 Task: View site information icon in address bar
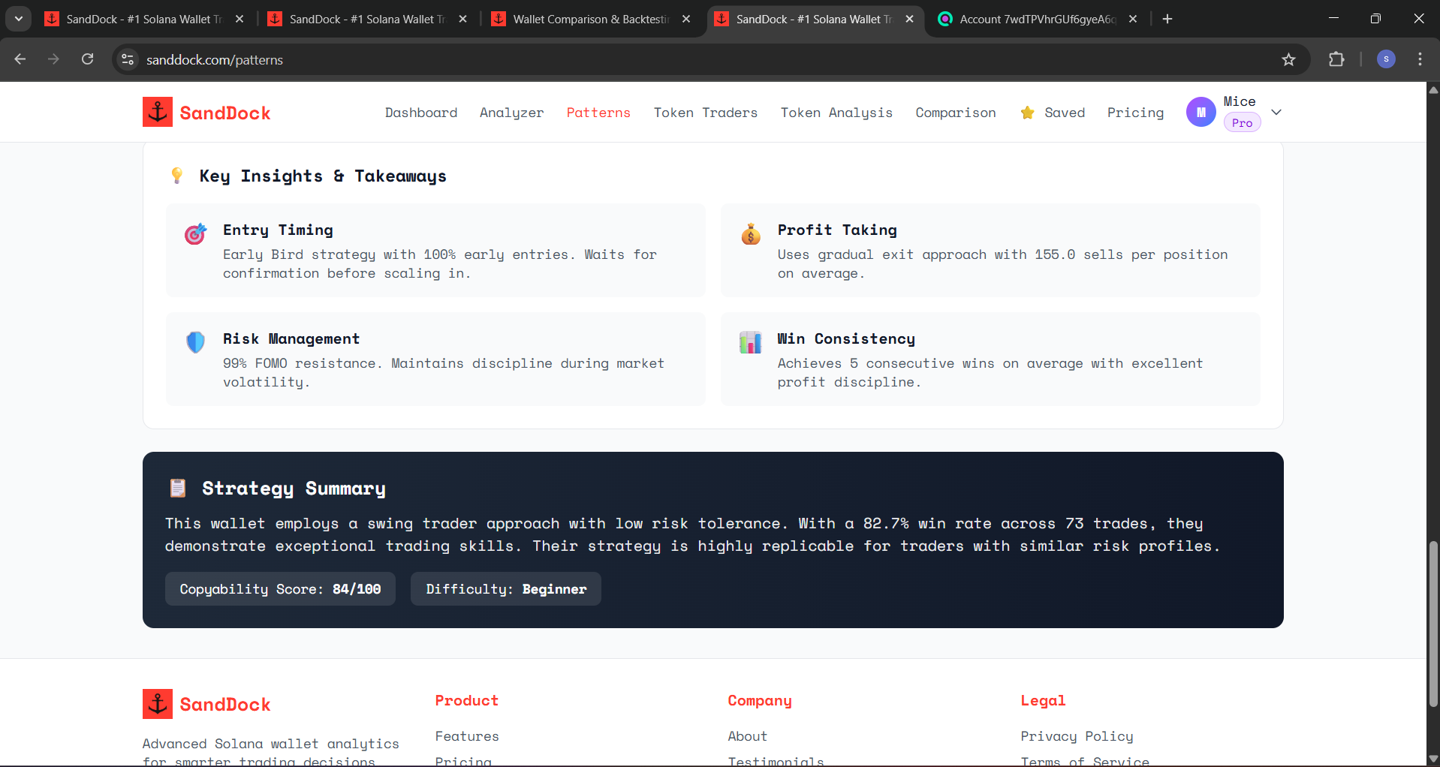[128, 59]
